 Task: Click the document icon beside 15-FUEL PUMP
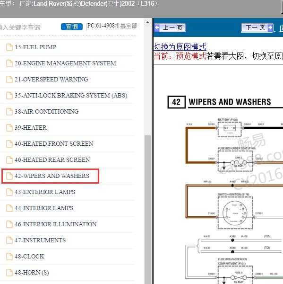tap(9, 47)
